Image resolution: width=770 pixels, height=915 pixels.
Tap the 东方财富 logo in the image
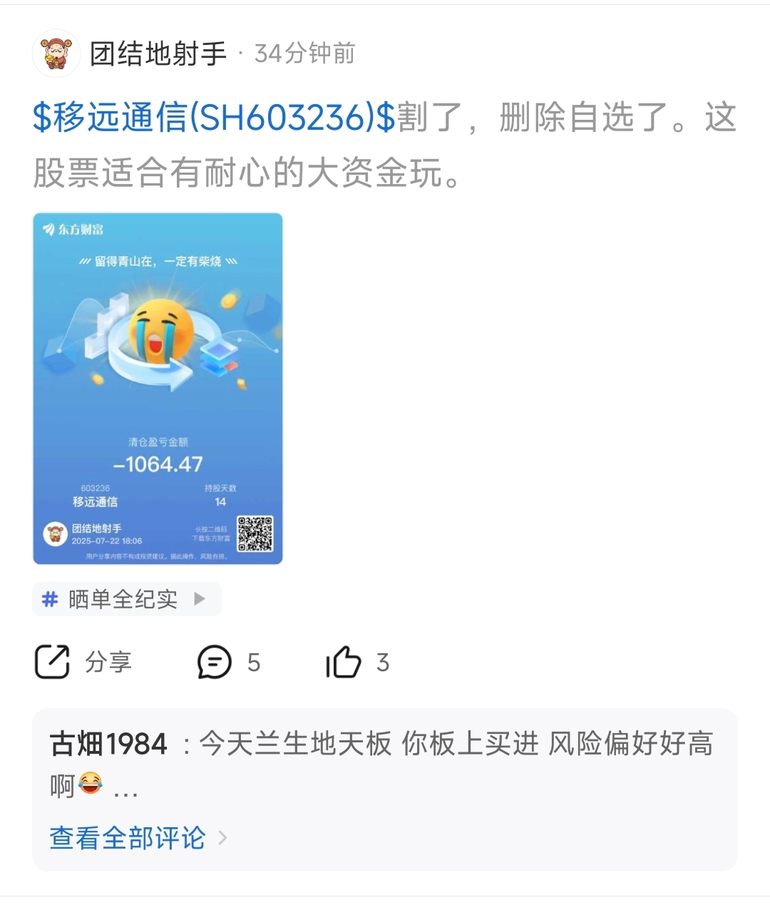coord(73,230)
